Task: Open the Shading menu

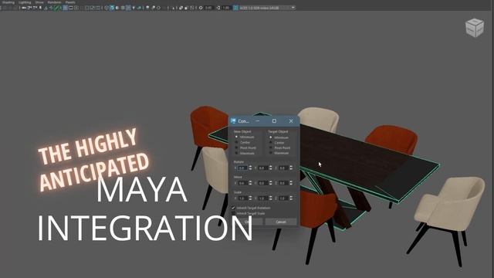Action: click(8, 2)
